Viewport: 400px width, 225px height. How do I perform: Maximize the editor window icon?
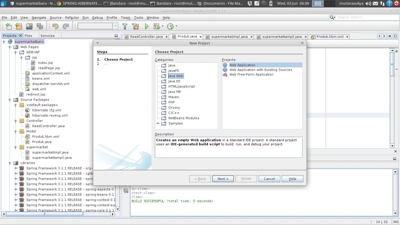tap(395, 36)
